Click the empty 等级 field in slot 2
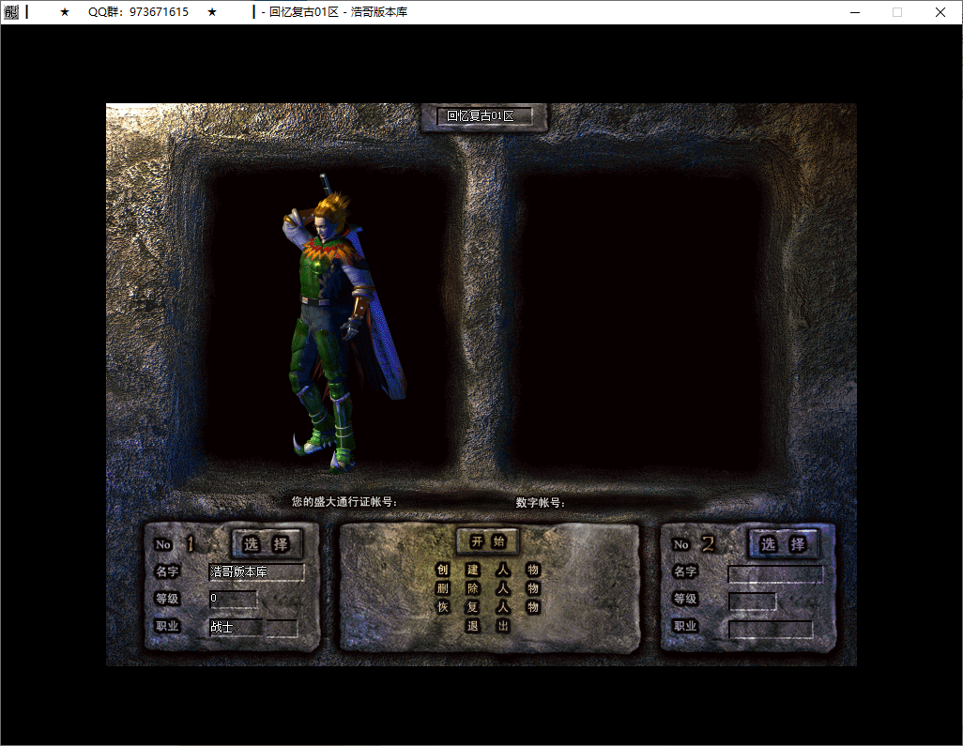The width and height of the screenshot is (963, 746). (x=752, y=601)
